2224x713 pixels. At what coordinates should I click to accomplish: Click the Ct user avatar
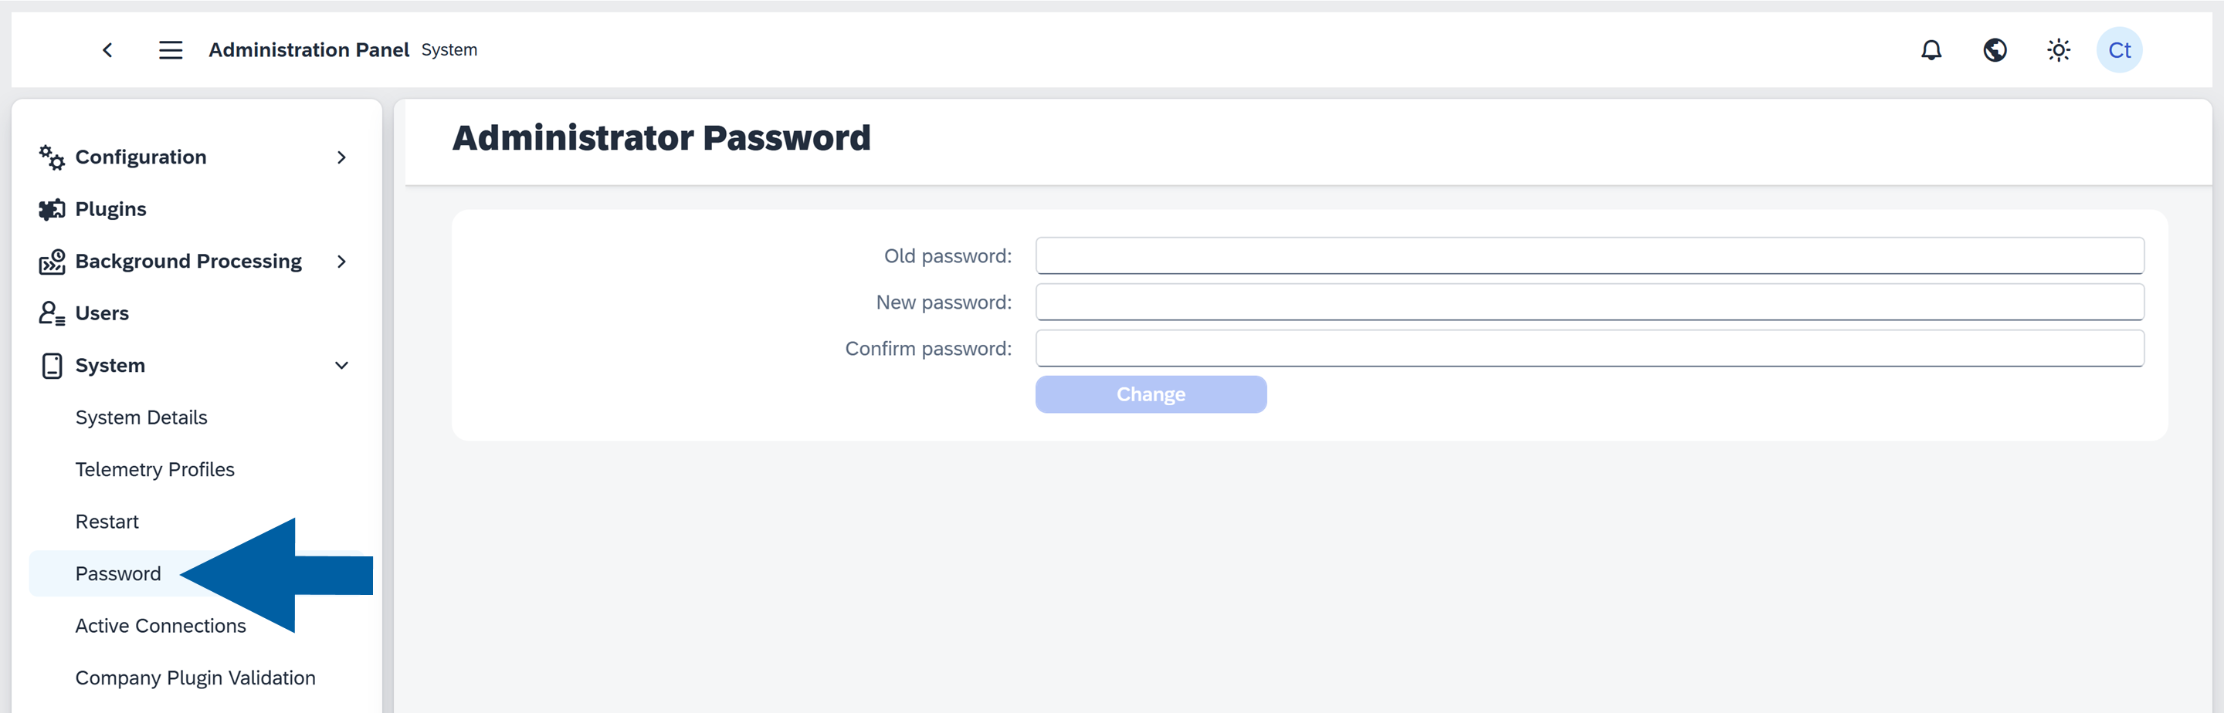click(2120, 49)
